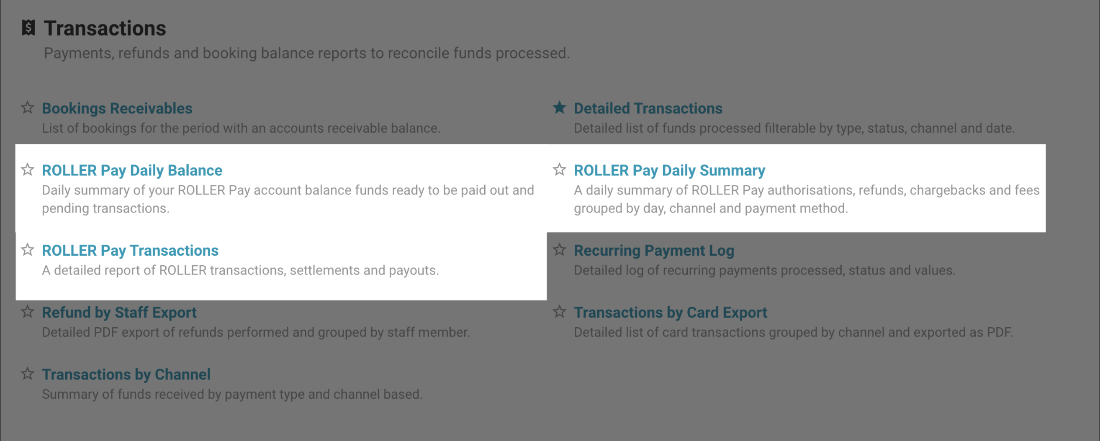
Task: Click the Transactions section money icon
Action: coord(28,28)
